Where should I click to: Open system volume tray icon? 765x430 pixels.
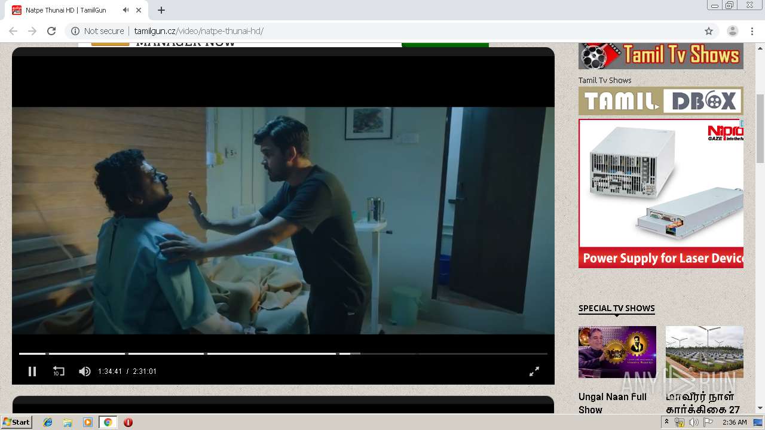pos(693,422)
